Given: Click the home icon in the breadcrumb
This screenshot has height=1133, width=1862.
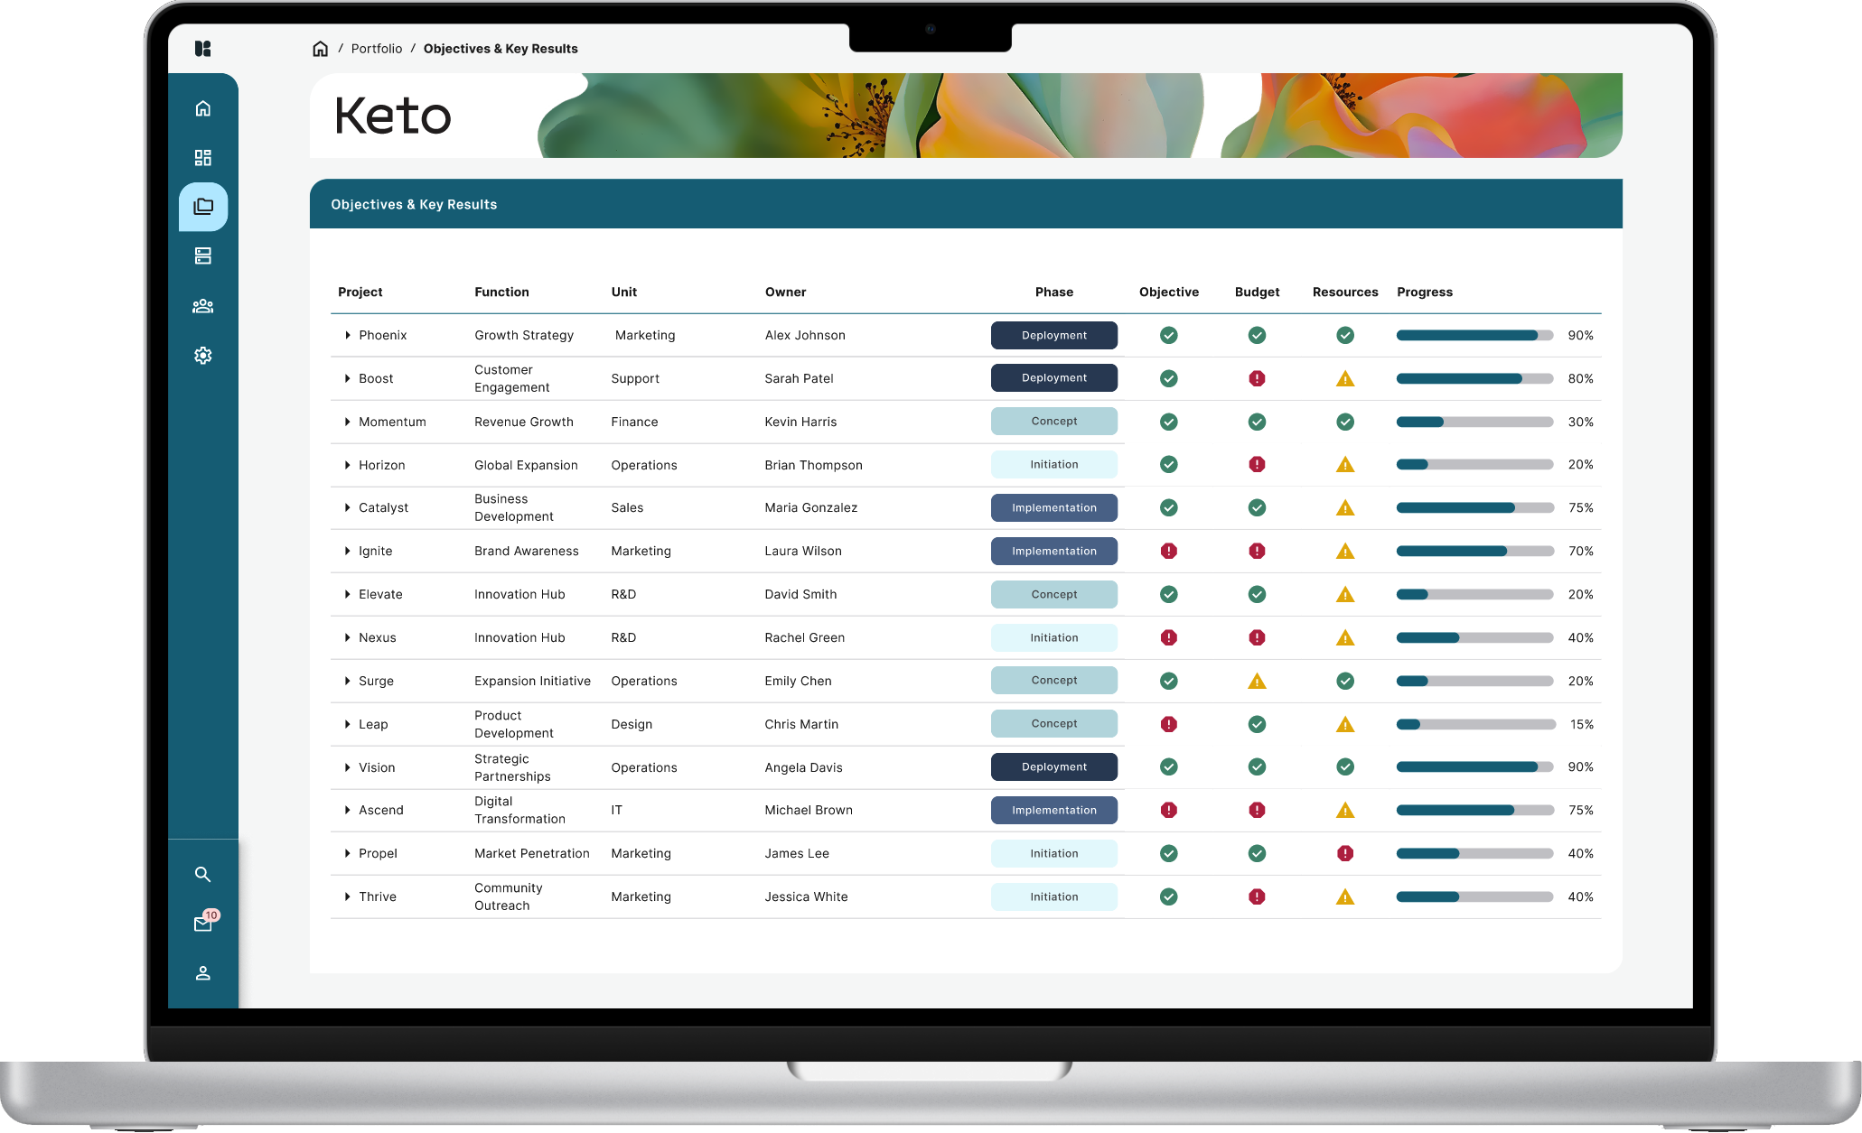Looking at the screenshot, I should (x=321, y=48).
